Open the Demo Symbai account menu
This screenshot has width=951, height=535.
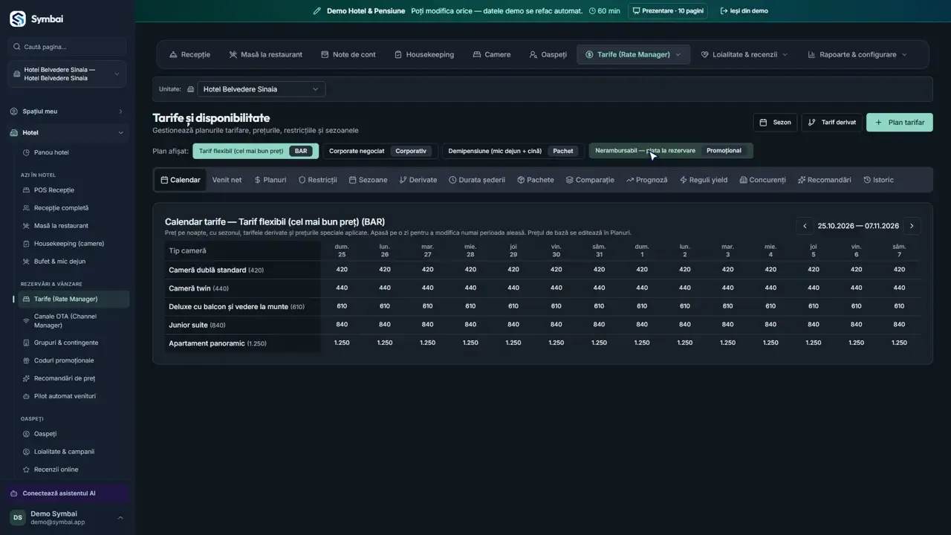coord(67,517)
